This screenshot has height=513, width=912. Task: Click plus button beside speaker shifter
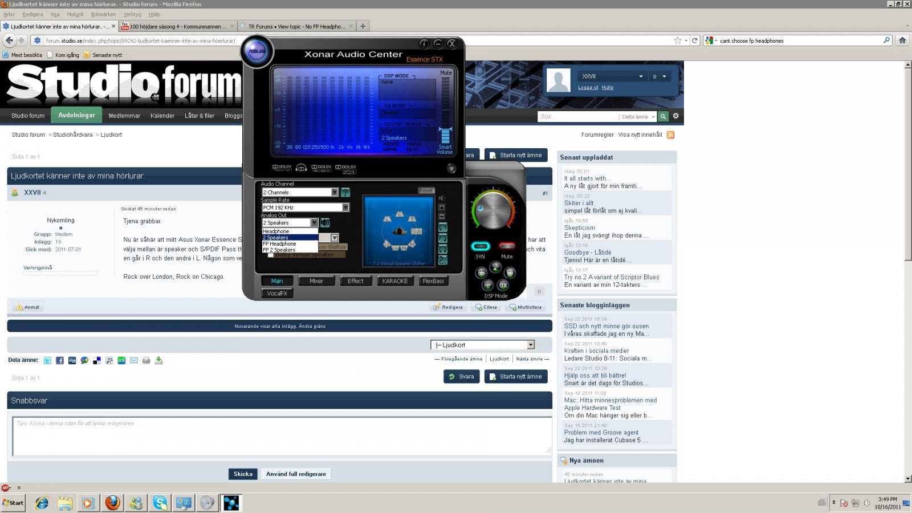[442, 207]
